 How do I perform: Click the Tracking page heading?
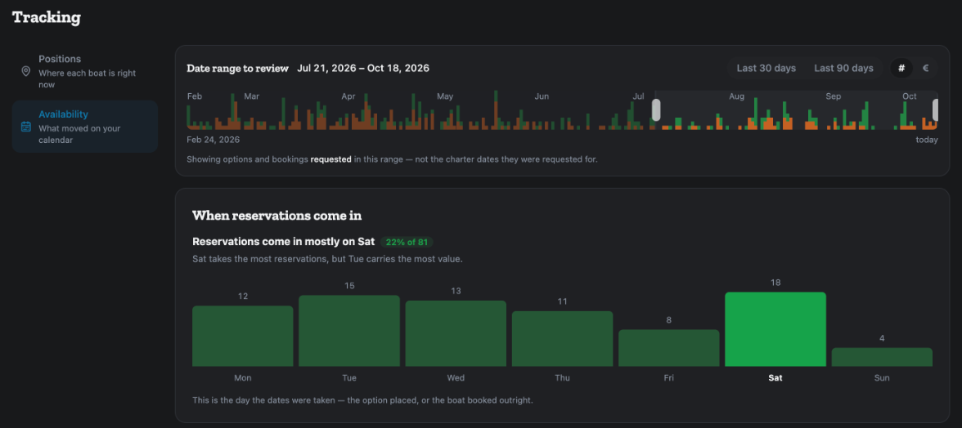(47, 17)
